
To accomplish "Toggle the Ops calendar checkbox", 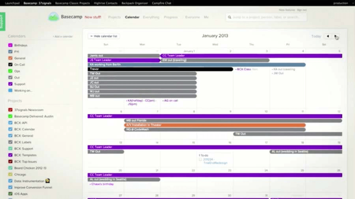I will click(x=10, y=71).
